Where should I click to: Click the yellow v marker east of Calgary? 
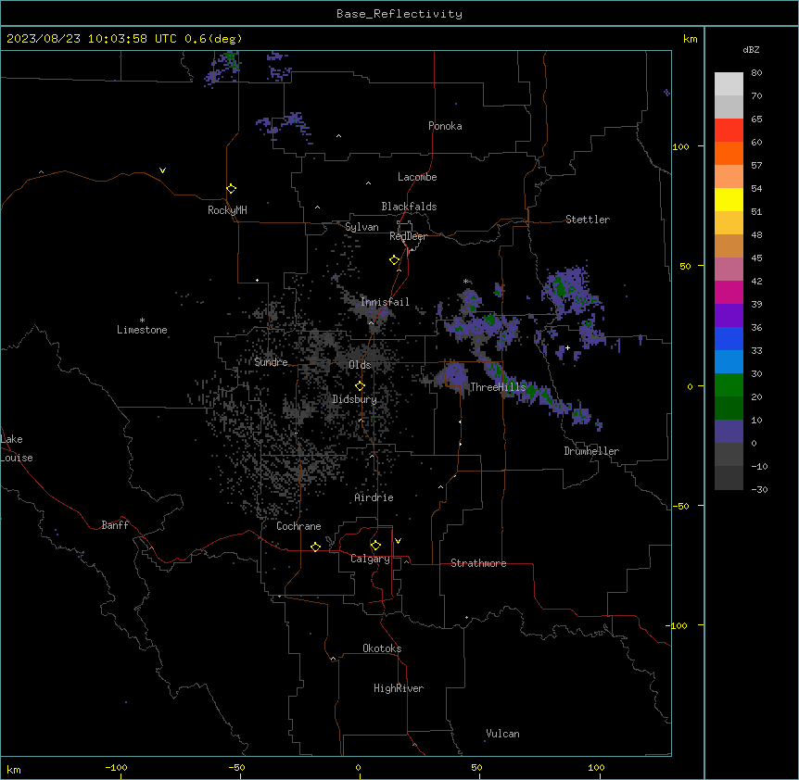pos(398,541)
